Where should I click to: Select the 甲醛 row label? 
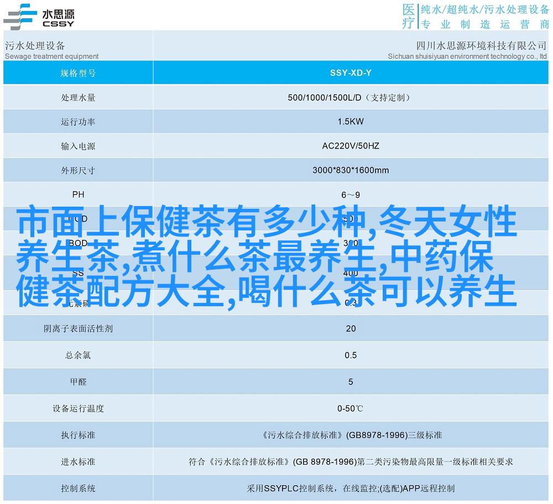click(x=78, y=382)
